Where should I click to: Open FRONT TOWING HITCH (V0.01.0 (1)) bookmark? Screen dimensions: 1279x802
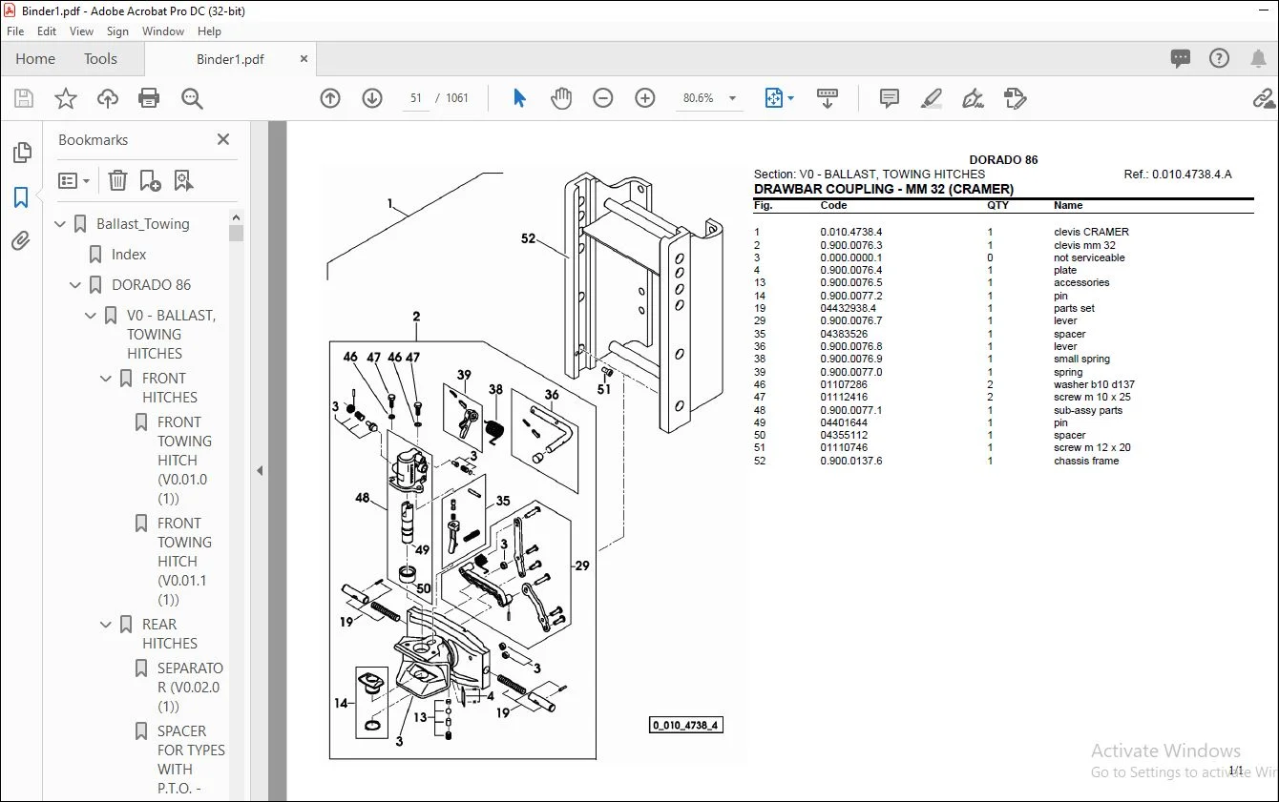click(x=182, y=460)
